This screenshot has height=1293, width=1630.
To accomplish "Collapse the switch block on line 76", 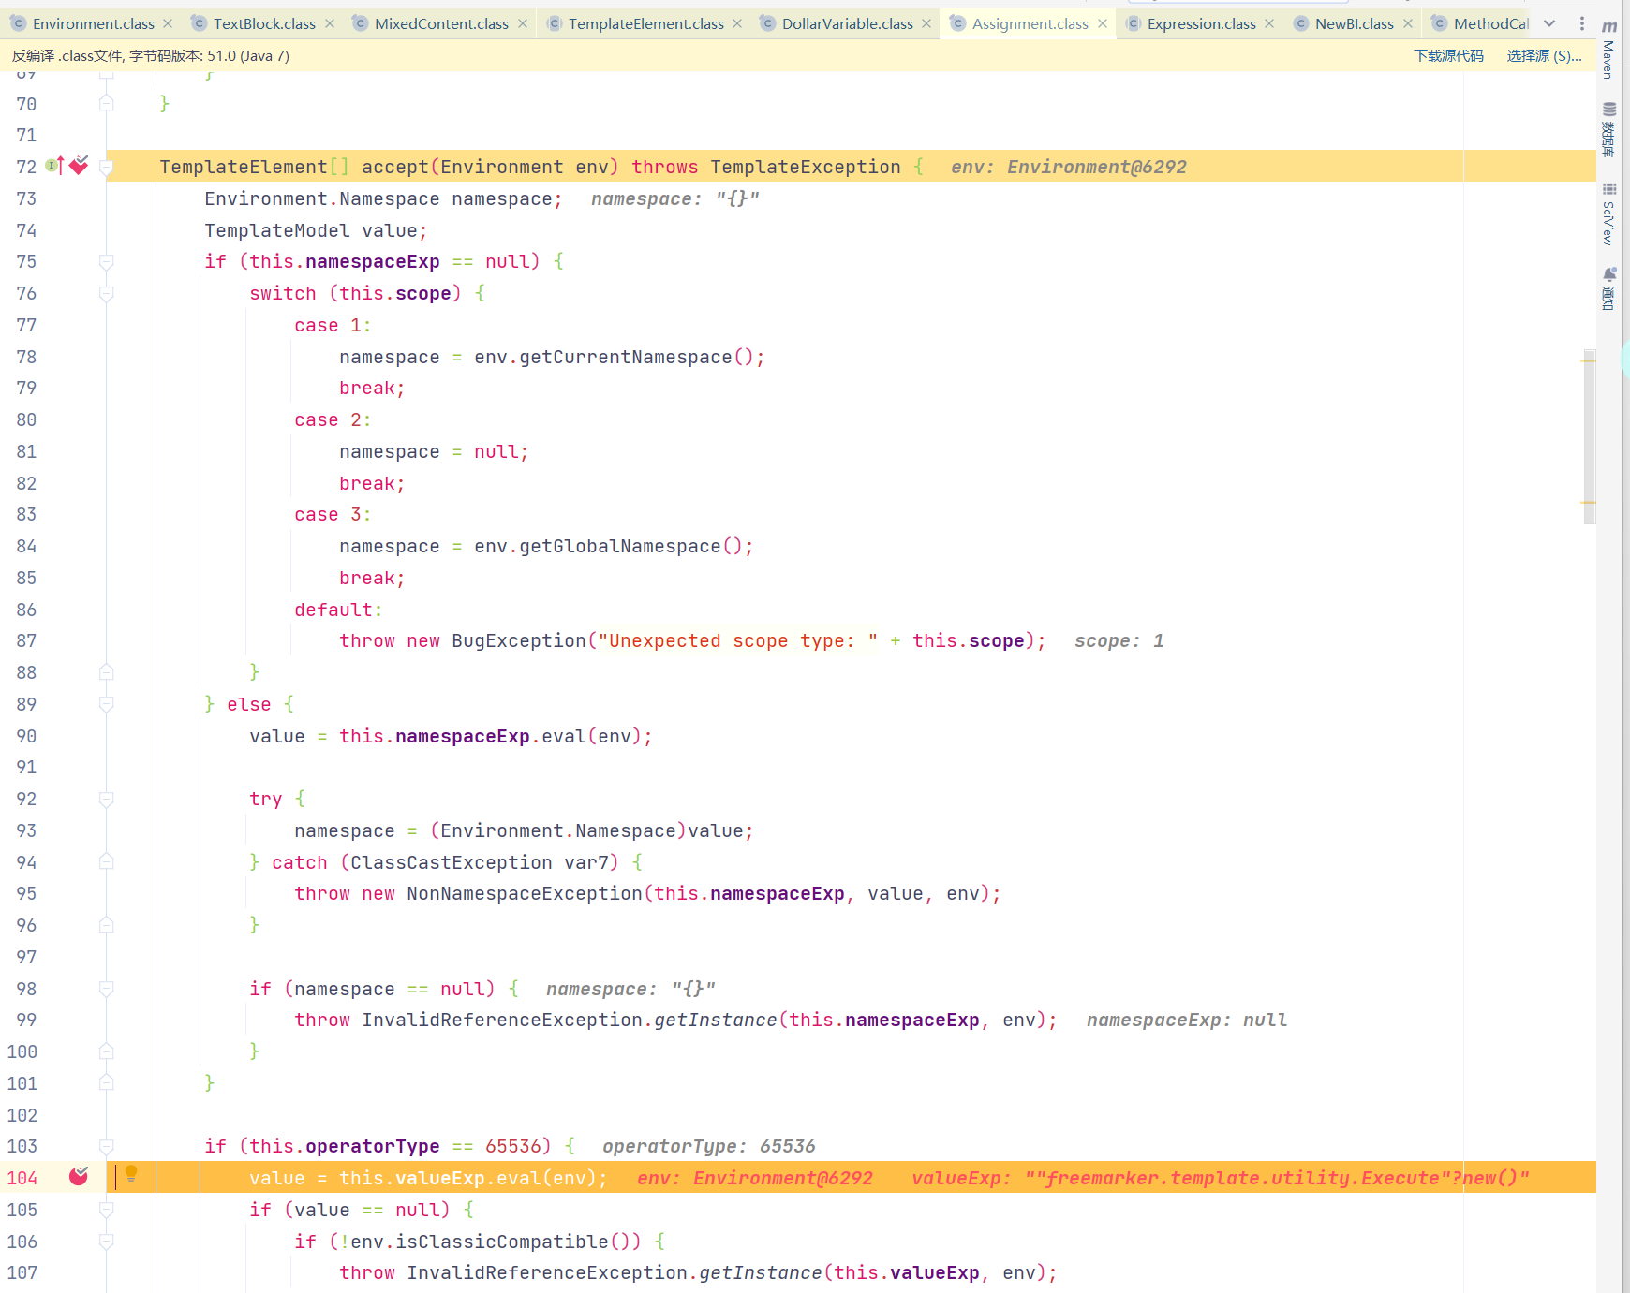I will click(x=107, y=294).
